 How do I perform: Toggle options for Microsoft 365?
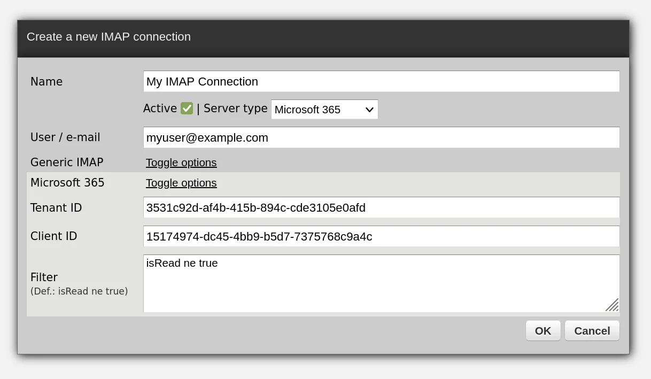pyautogui.click(x=181, y=183)
